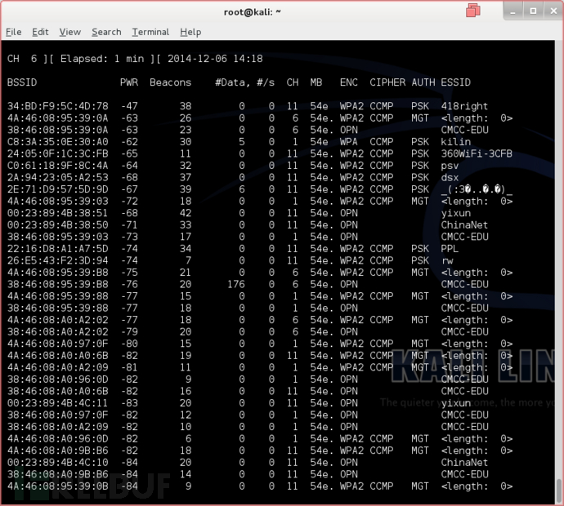
Task: Open the File menu
Action: (x=14, y=32)
